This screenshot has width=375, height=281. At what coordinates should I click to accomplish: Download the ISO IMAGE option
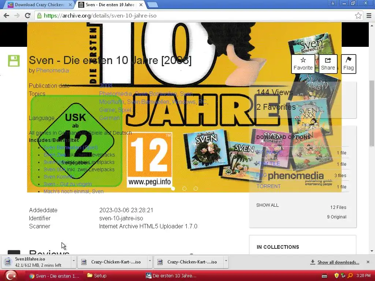tap(269, 153)
